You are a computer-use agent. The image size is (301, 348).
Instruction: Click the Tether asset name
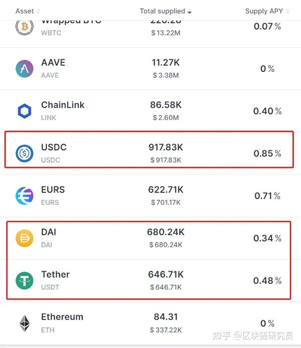(x=55, y=275)
